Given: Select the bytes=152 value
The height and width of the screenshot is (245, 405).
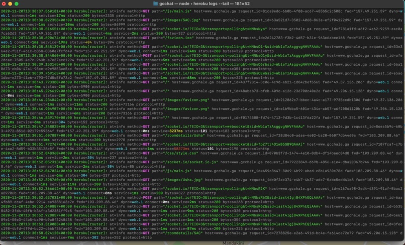Looking at the screenshot, I should click(x=78, y=122).
